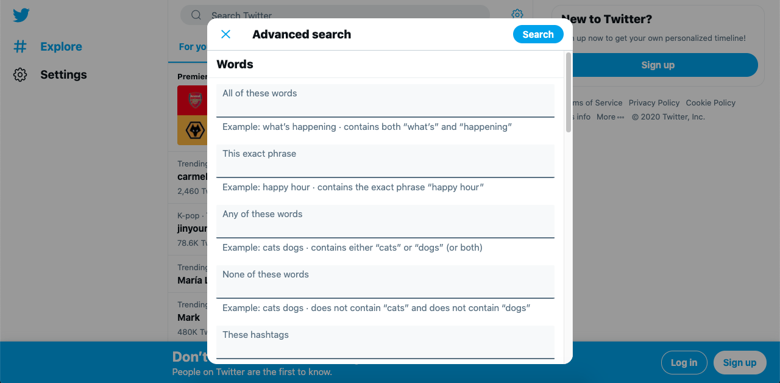Click example text 'does not contain cats'
The image size is (780, 383).
point(376,308)
